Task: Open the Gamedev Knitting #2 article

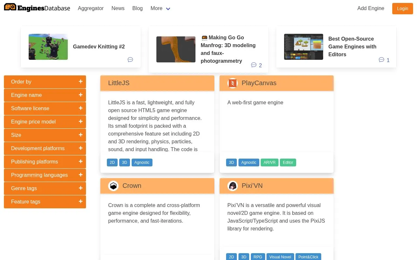Action: click(99, 47)
